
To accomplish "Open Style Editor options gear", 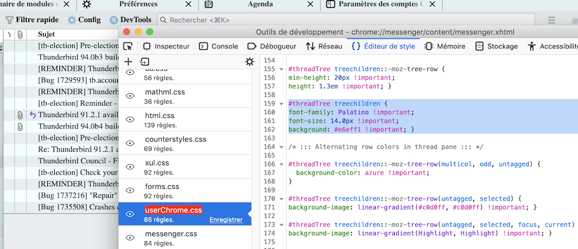I will click(249, 62).
